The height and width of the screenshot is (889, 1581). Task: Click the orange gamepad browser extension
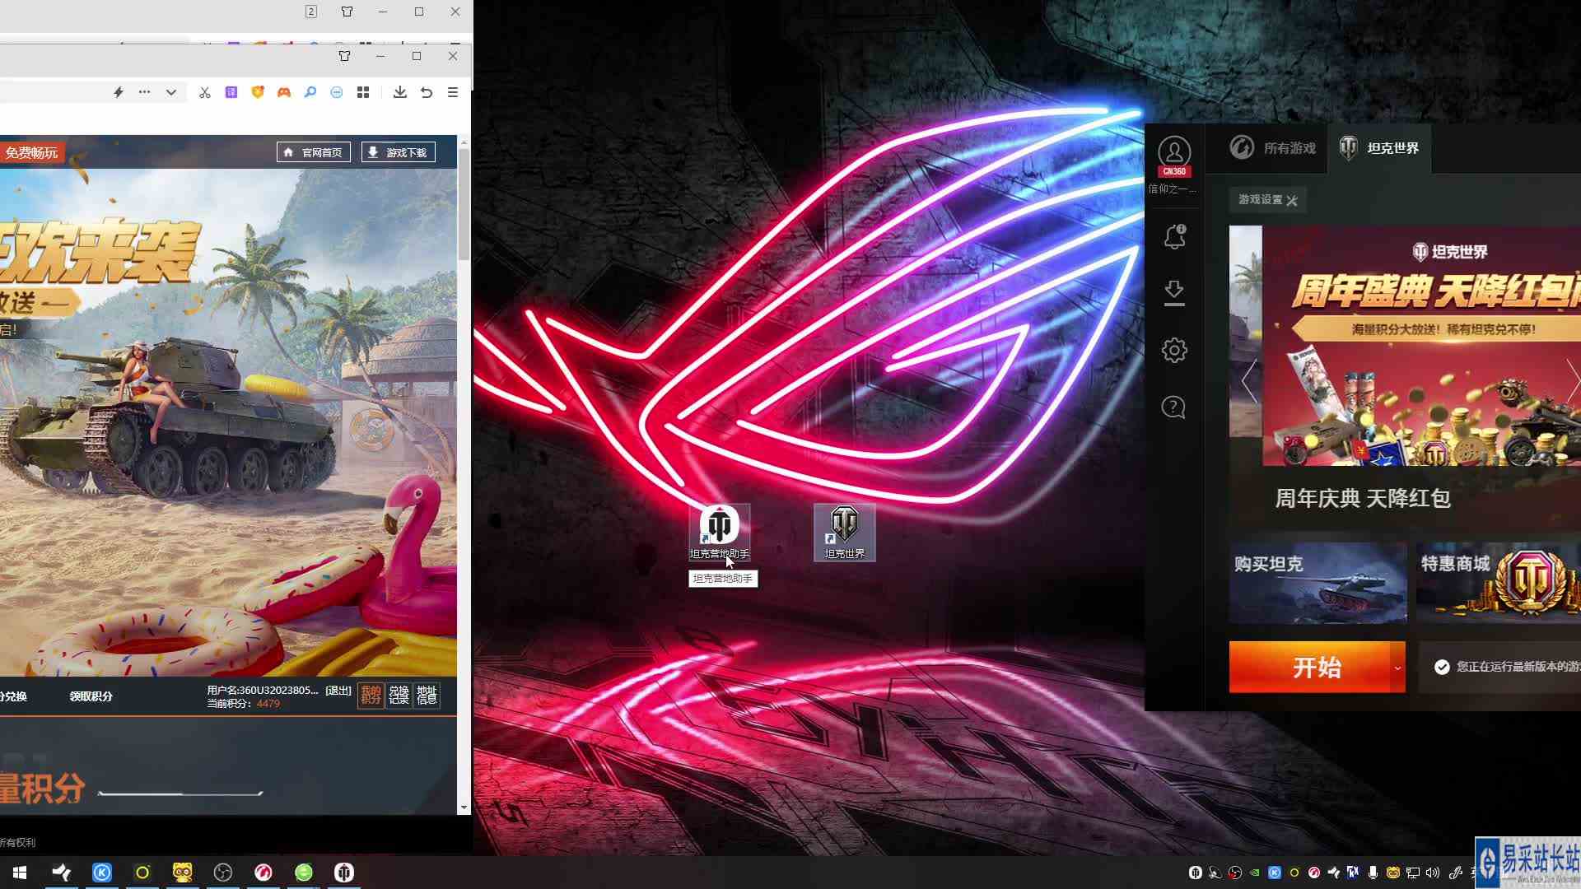(x=284, y=92)
